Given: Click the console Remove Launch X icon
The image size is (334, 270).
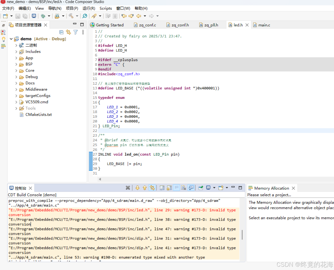Looking at the screenshot, I should (128, 188).
